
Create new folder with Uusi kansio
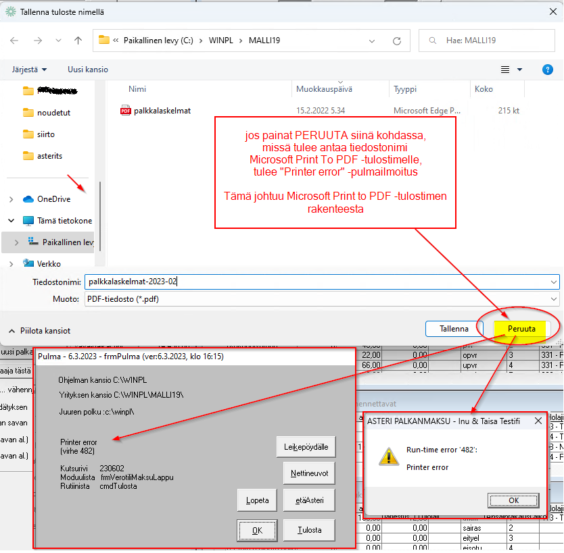pos(88,70)
